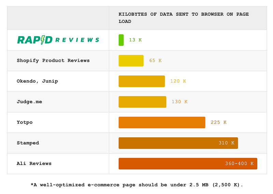Select the yellow Shopify Product Reviews bar

pyautogui.click(x=131, y=60)
